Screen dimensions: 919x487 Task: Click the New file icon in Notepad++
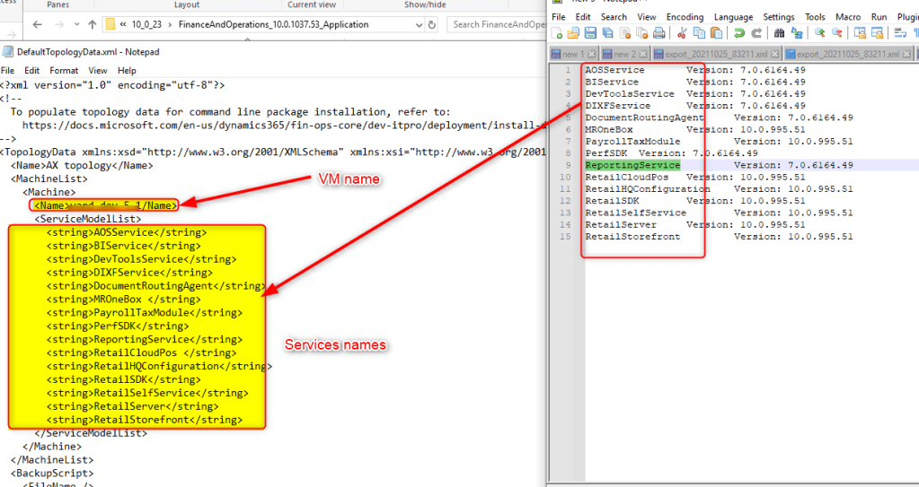click(x=558, y=33)
